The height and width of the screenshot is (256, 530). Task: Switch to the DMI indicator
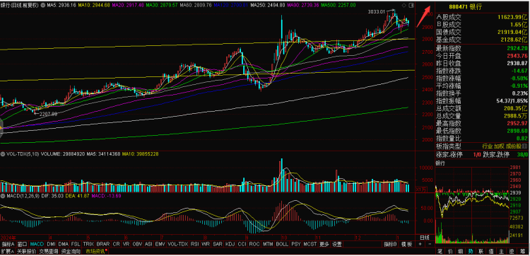(51, 244)
